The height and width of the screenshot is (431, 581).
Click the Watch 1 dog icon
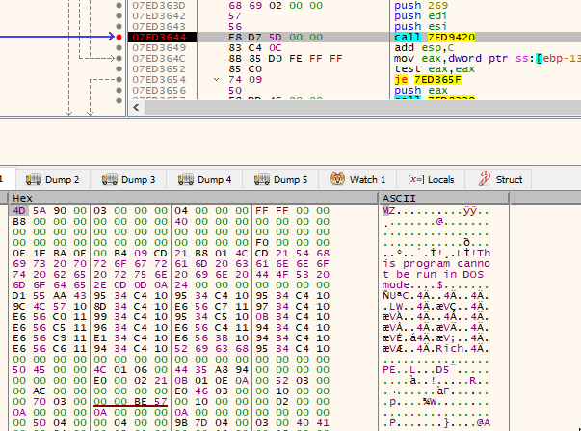click(x=337, y=178)
